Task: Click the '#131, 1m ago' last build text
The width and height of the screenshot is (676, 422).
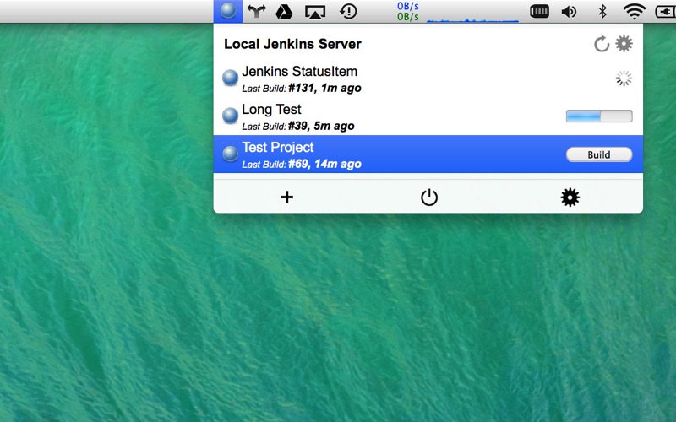Action: (324, 89)
